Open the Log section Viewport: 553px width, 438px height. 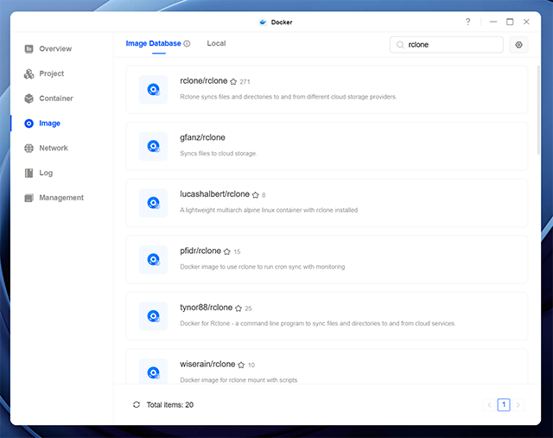click(45, 173)
